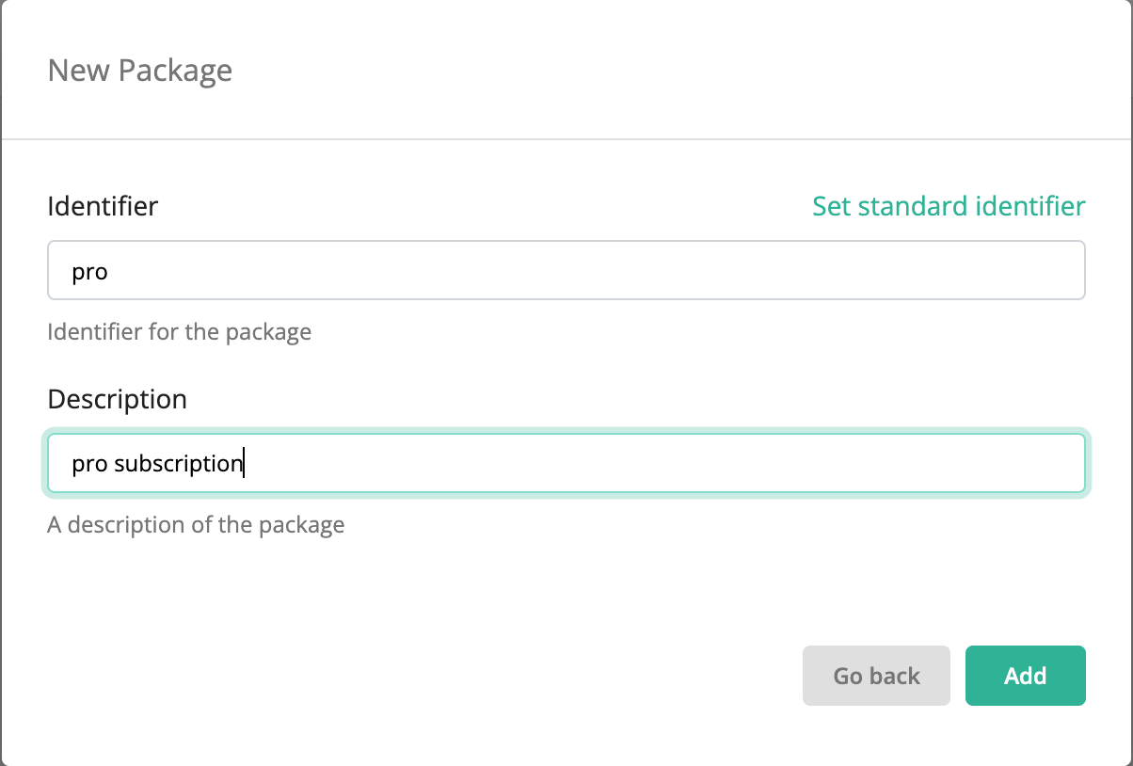
Task: Click the word "pro" in Description field
Action: pos(89,465)
